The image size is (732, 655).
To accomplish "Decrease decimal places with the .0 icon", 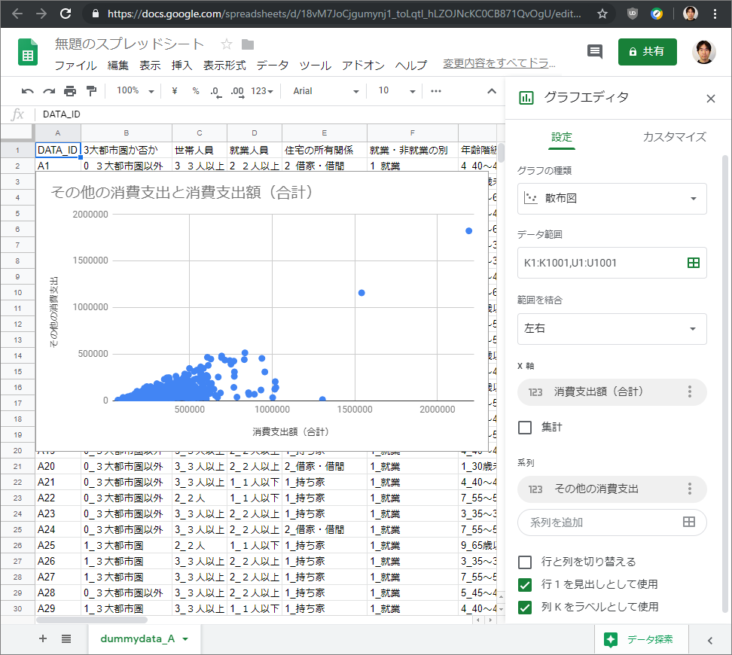I will coord(215,90).
